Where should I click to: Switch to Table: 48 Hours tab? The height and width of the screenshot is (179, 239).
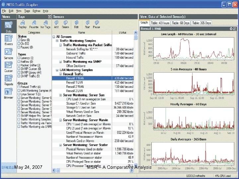click(160, 23)
